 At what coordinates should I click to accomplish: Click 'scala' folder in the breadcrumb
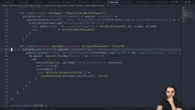(x=26, y=6)
